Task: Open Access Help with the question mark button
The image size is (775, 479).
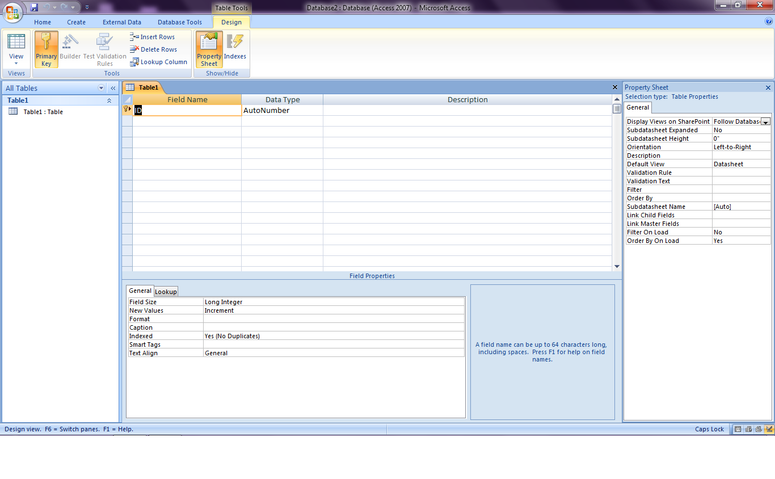Action: tap(769, 22)
